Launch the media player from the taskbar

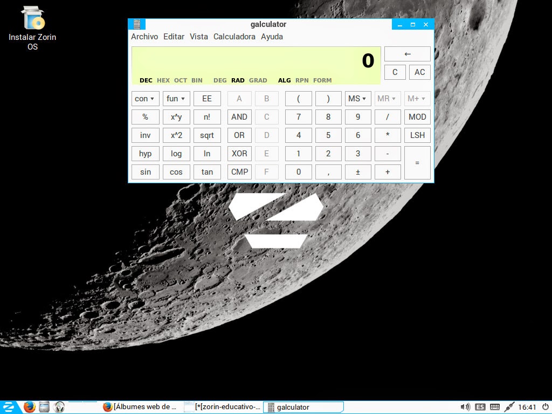coord(59,407)
